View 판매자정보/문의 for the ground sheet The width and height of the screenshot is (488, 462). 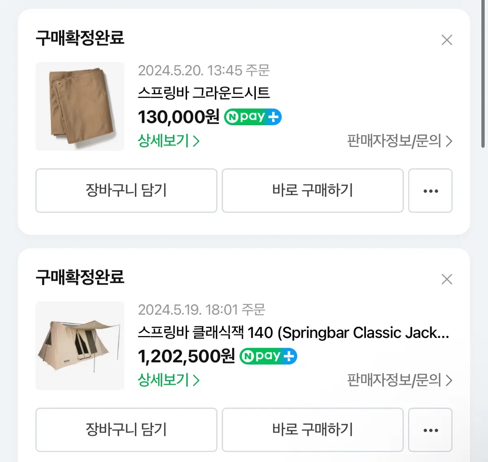pos(399,141)
